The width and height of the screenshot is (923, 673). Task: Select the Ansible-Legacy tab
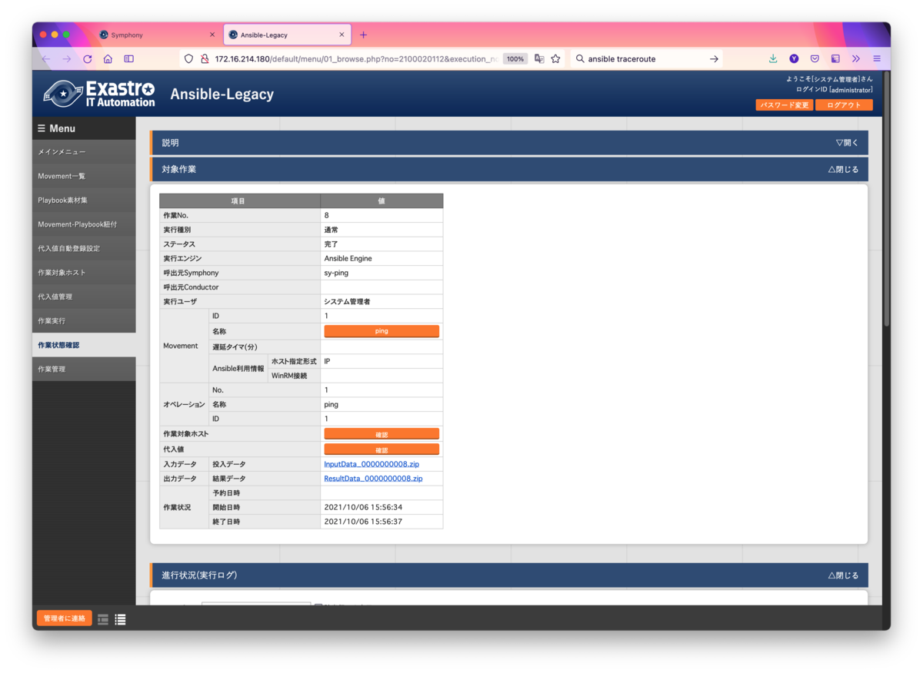pyautogui.click(x=287, y=35)
